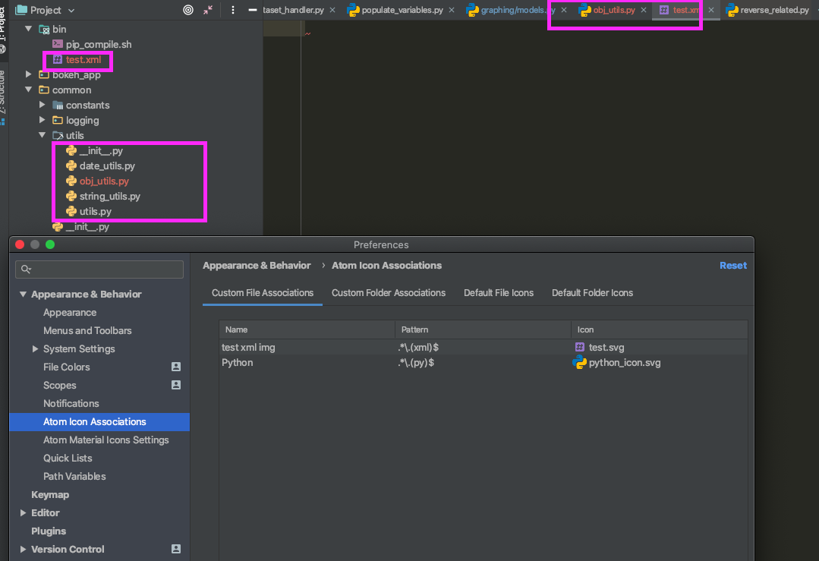This screenshot has width=819, height=561.
Task: Open the Project view dropdown chevron
Action: [71, 10]
